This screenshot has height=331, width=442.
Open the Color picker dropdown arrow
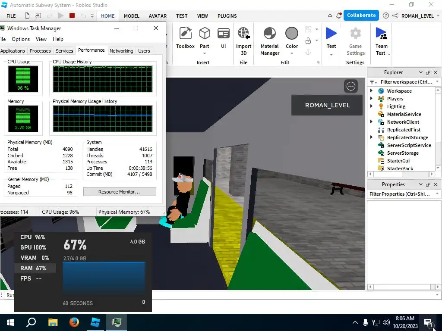point(292,53)
